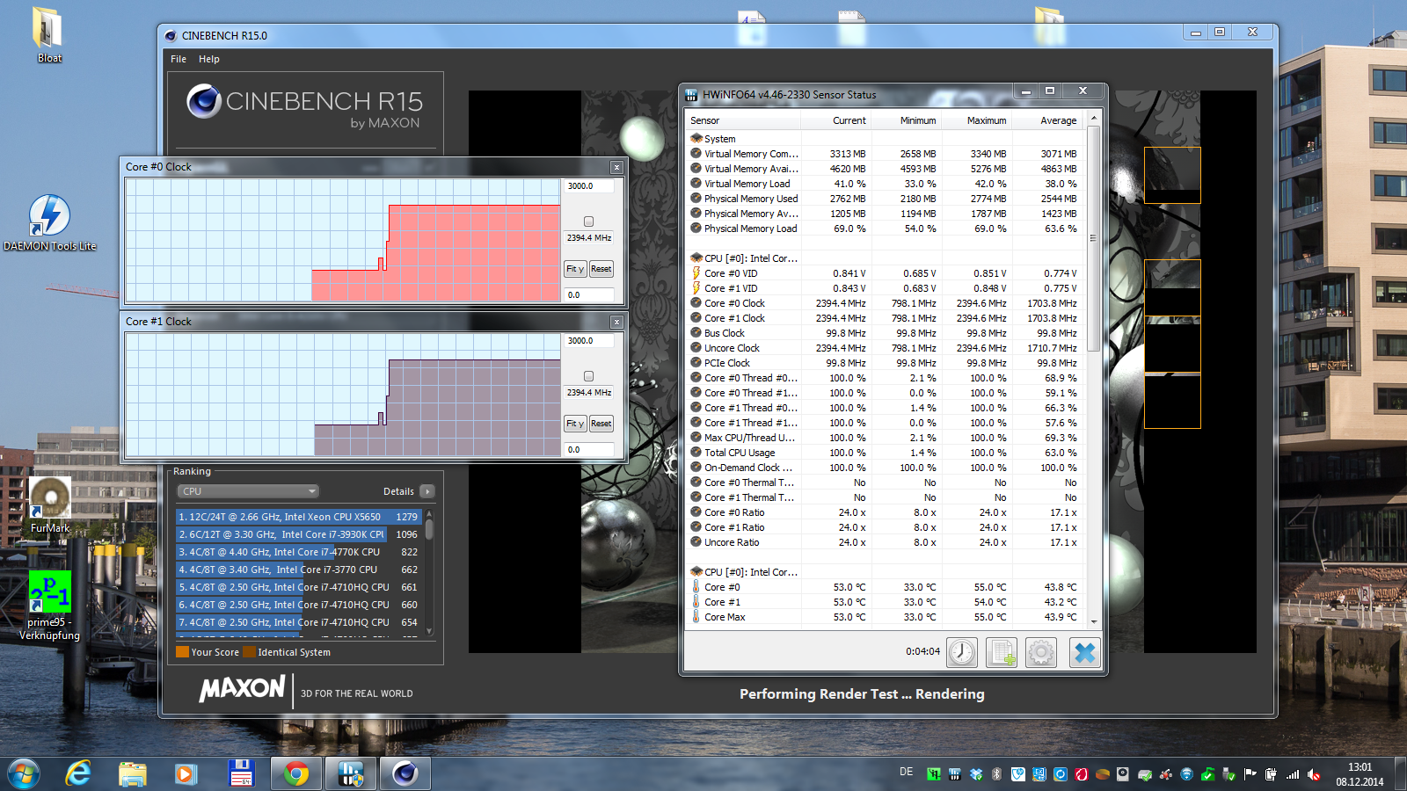Switch to Cinebench taskbar button

pyautogui.click(x=405, y=773)
